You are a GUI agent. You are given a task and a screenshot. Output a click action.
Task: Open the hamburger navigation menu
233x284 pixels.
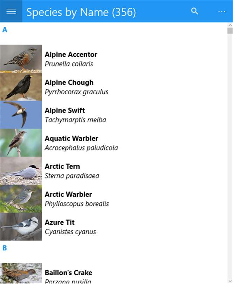(x=11, y=11)
